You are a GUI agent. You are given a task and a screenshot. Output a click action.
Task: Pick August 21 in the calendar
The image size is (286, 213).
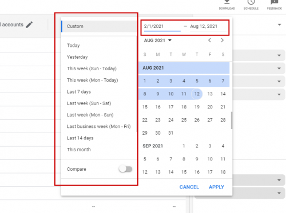point(223,107)
